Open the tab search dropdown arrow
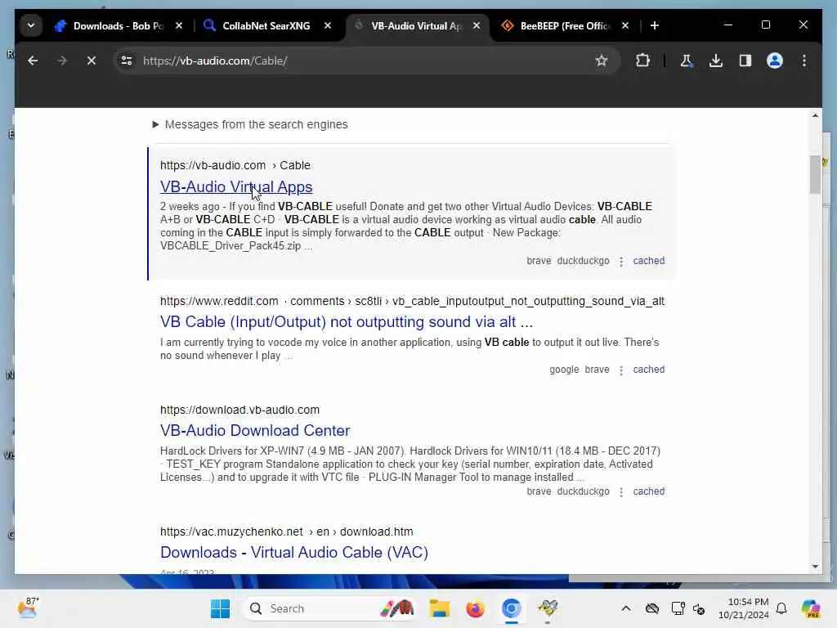837x628 pixels. [x=31, y=25]
